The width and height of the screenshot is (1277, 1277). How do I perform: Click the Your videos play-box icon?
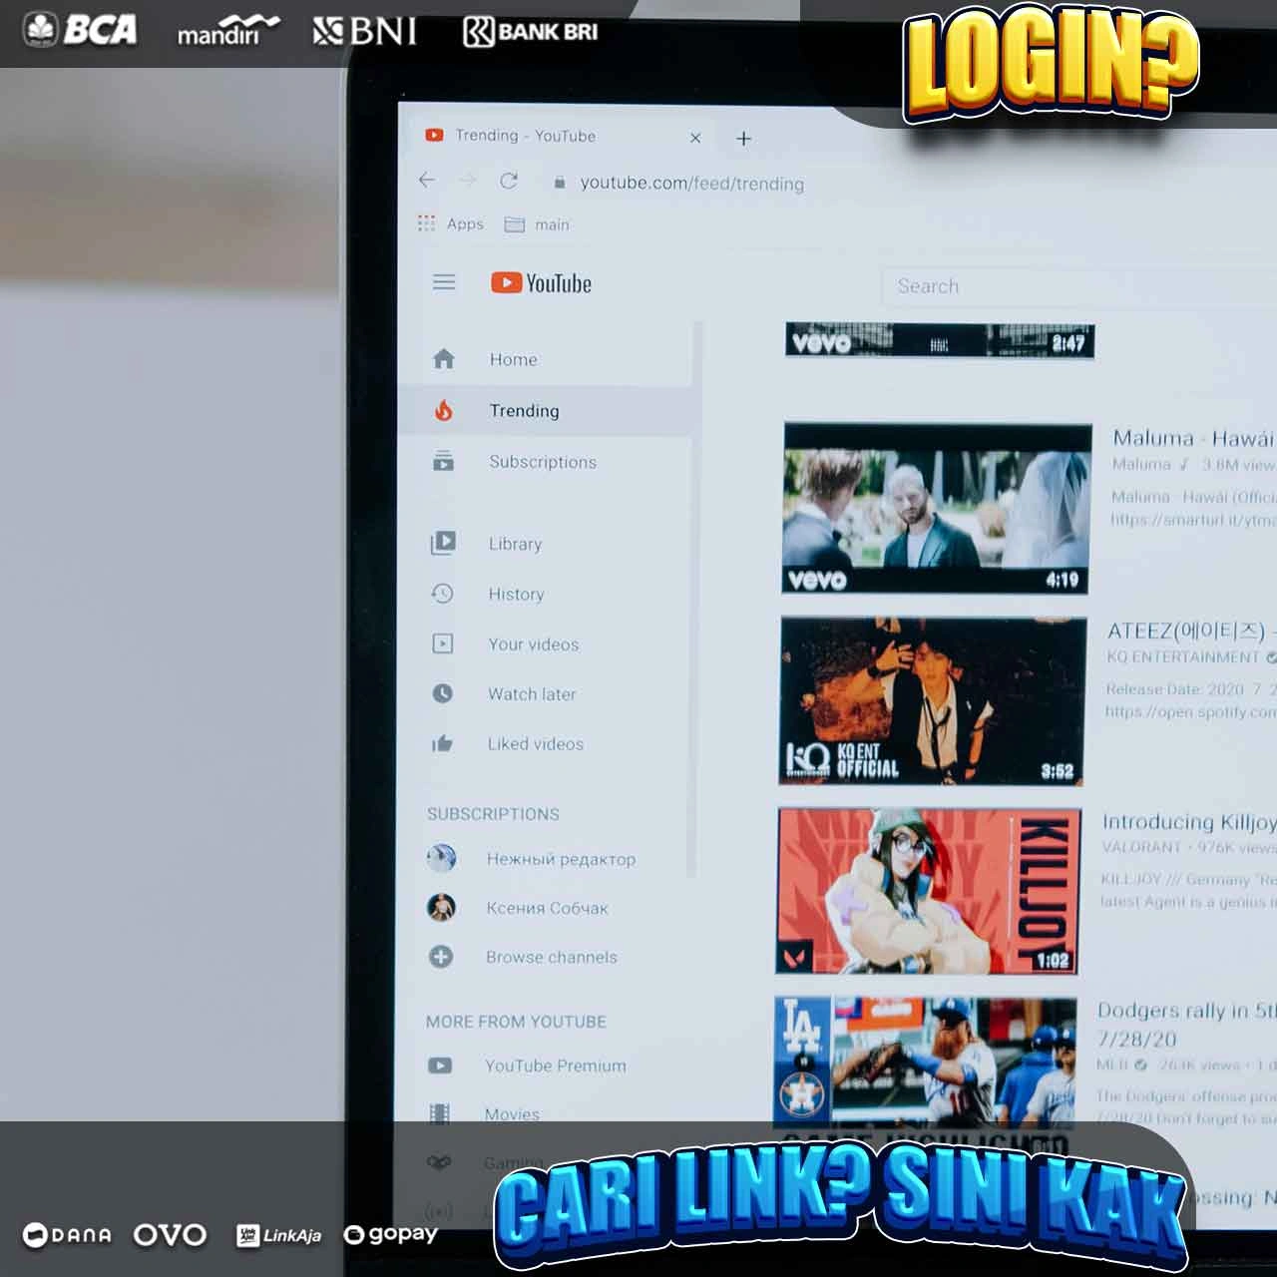442,643
